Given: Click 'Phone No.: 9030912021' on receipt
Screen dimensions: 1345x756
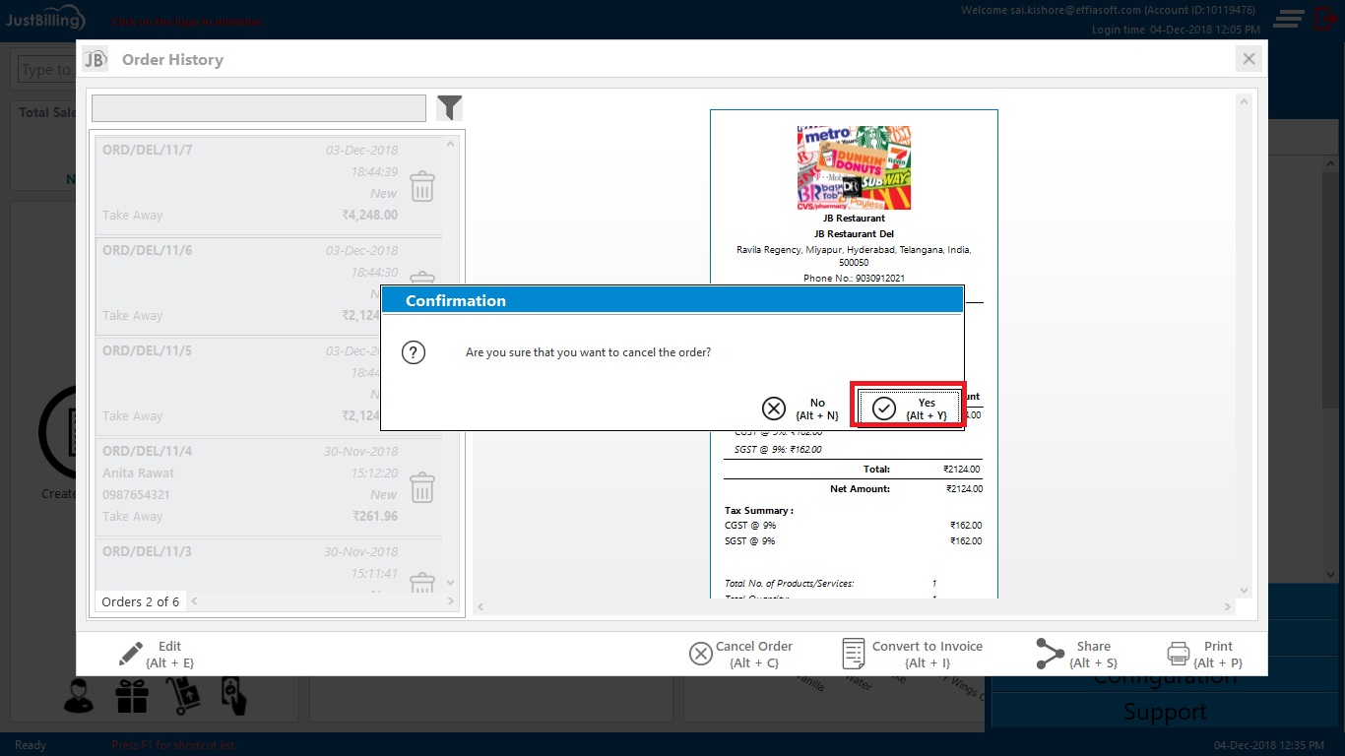Looking at the screenshot, I should click(854, 278).
